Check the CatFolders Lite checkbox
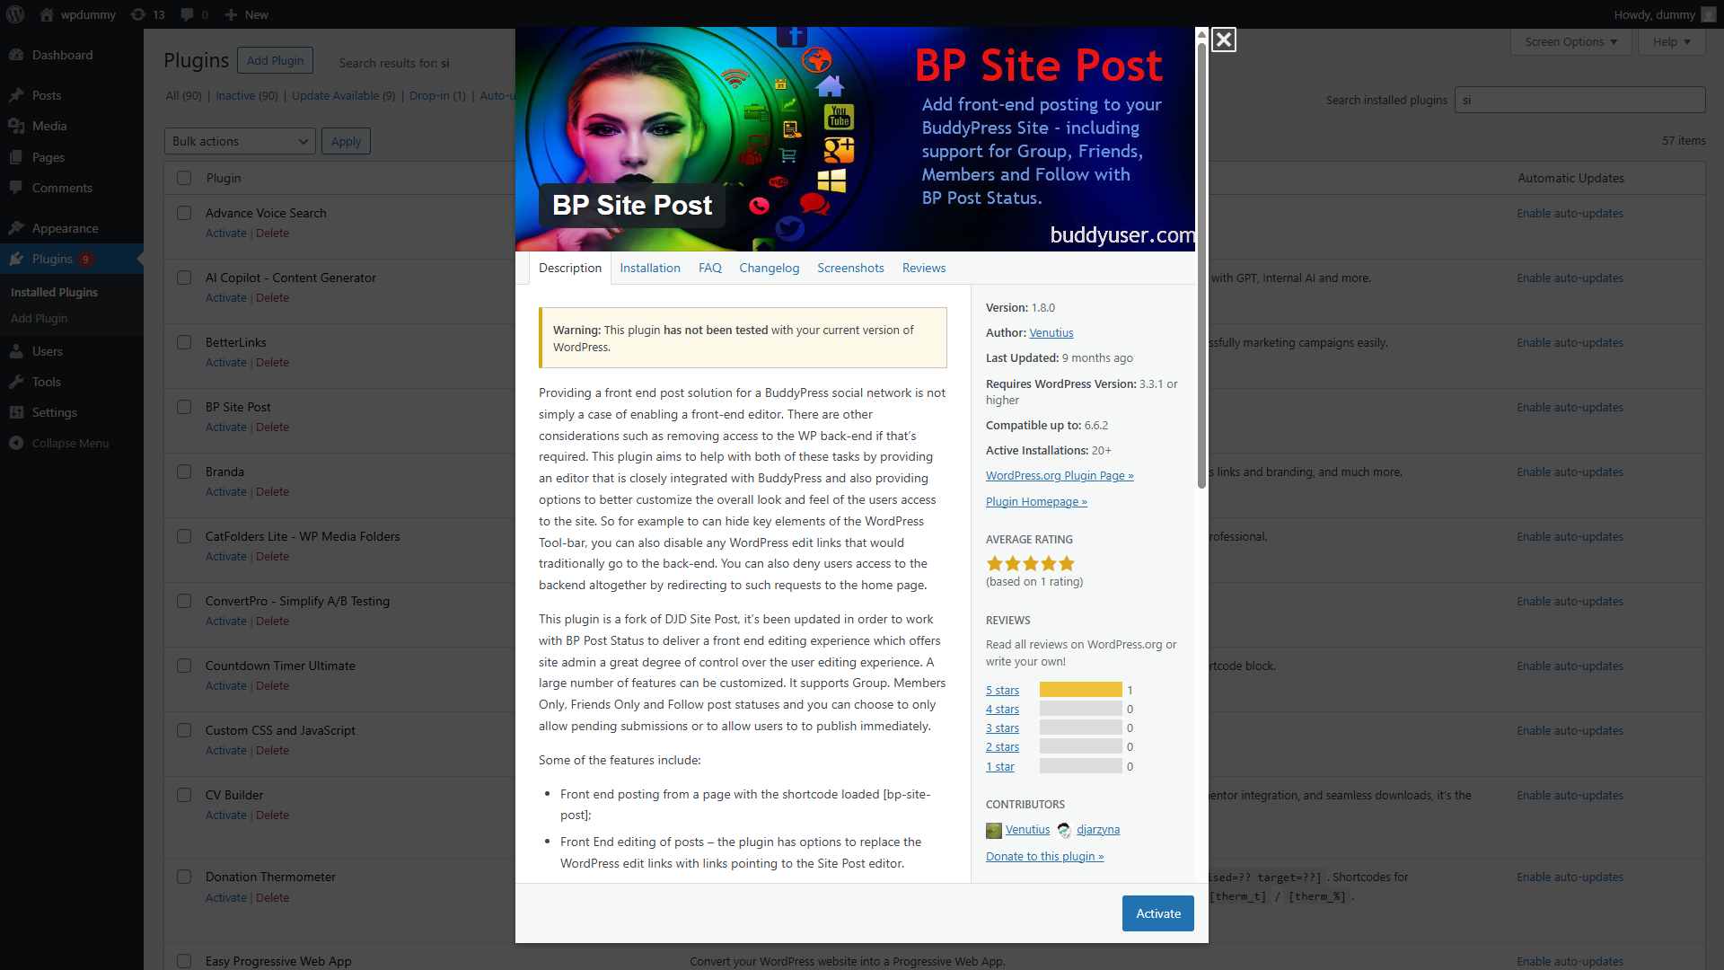 click(184, 536)
